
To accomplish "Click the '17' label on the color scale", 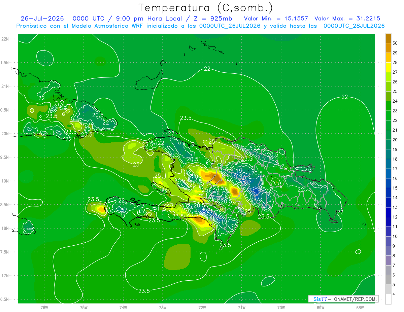I will point(395,169).
